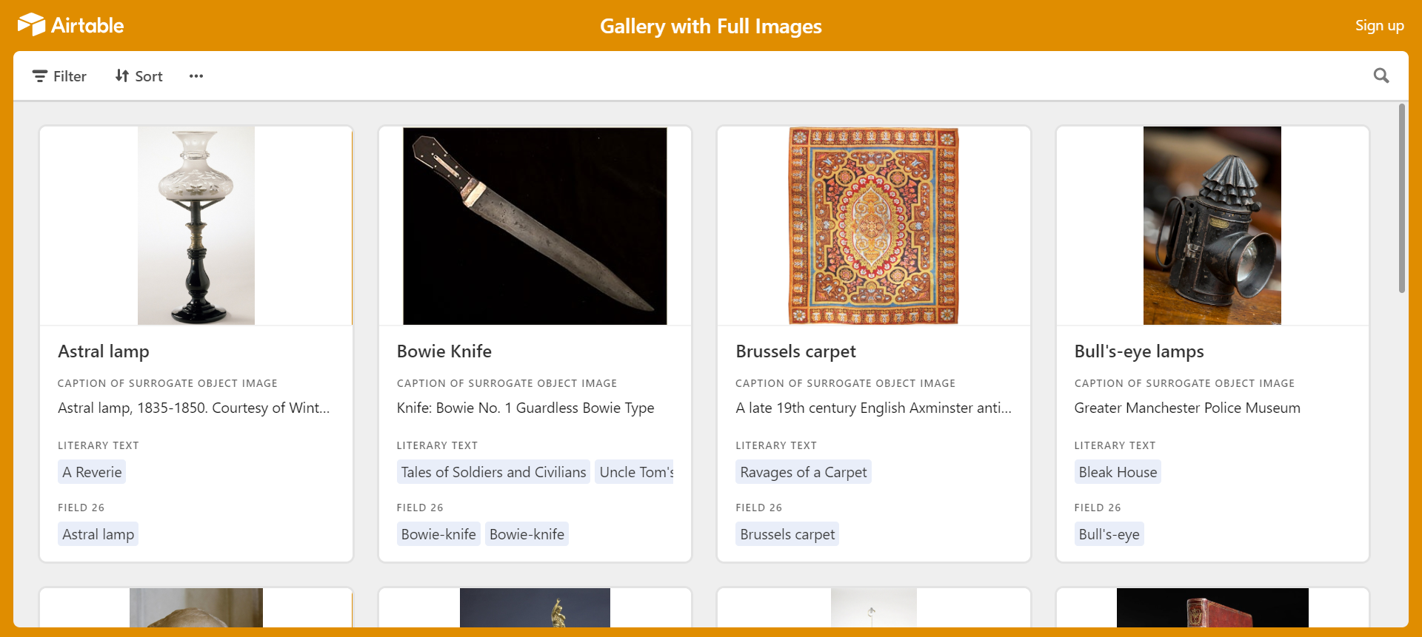The image size is (1422, 637).
Task: Click the Uncle Tom's literary text tag
Action: pos(635,472)
